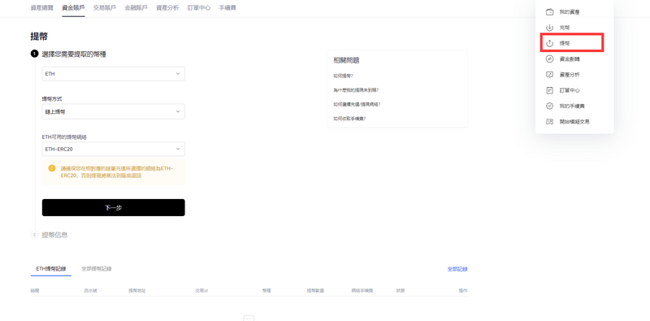Screen dimensions: 650x321
Task: Click the demo trading icon beside 開始模擬交易
Action: coord(550,122)
